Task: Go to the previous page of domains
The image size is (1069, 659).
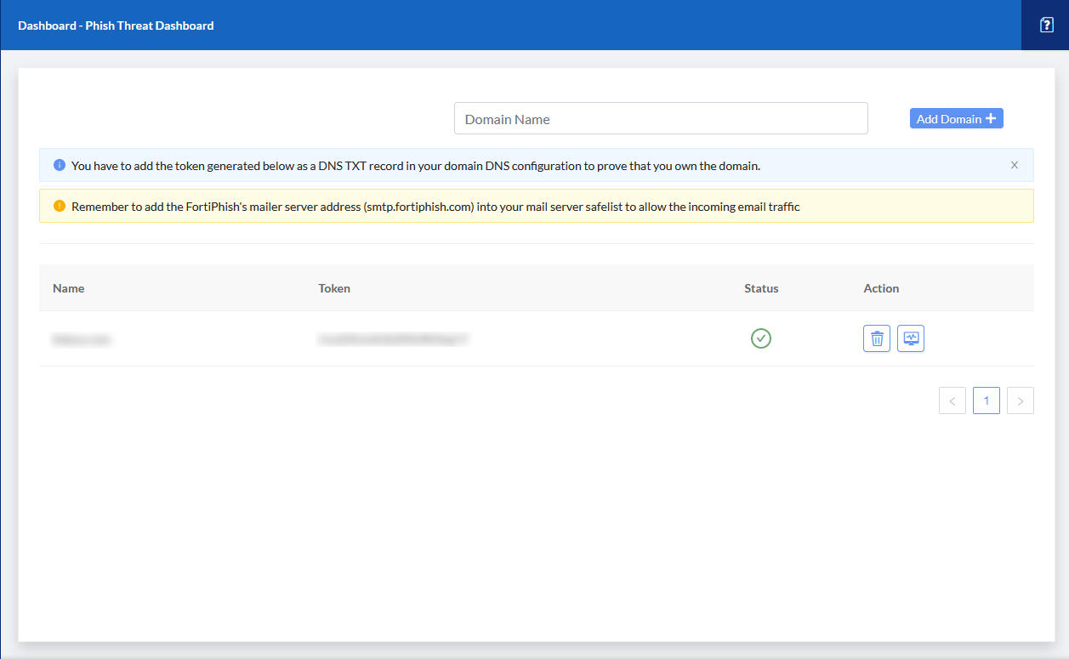Action: pos(952,401)
